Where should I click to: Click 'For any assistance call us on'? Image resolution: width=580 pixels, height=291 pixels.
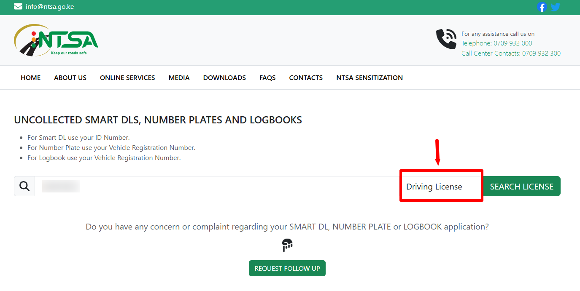[x=498, y=34]
